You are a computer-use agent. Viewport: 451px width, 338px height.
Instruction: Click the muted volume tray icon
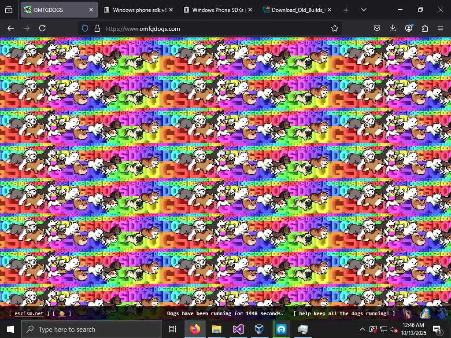(394, 330)
